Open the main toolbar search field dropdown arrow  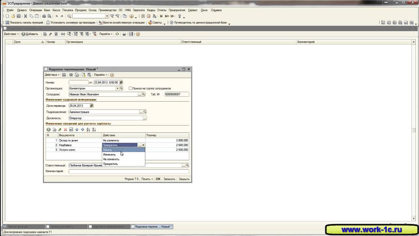click(107, 16)
